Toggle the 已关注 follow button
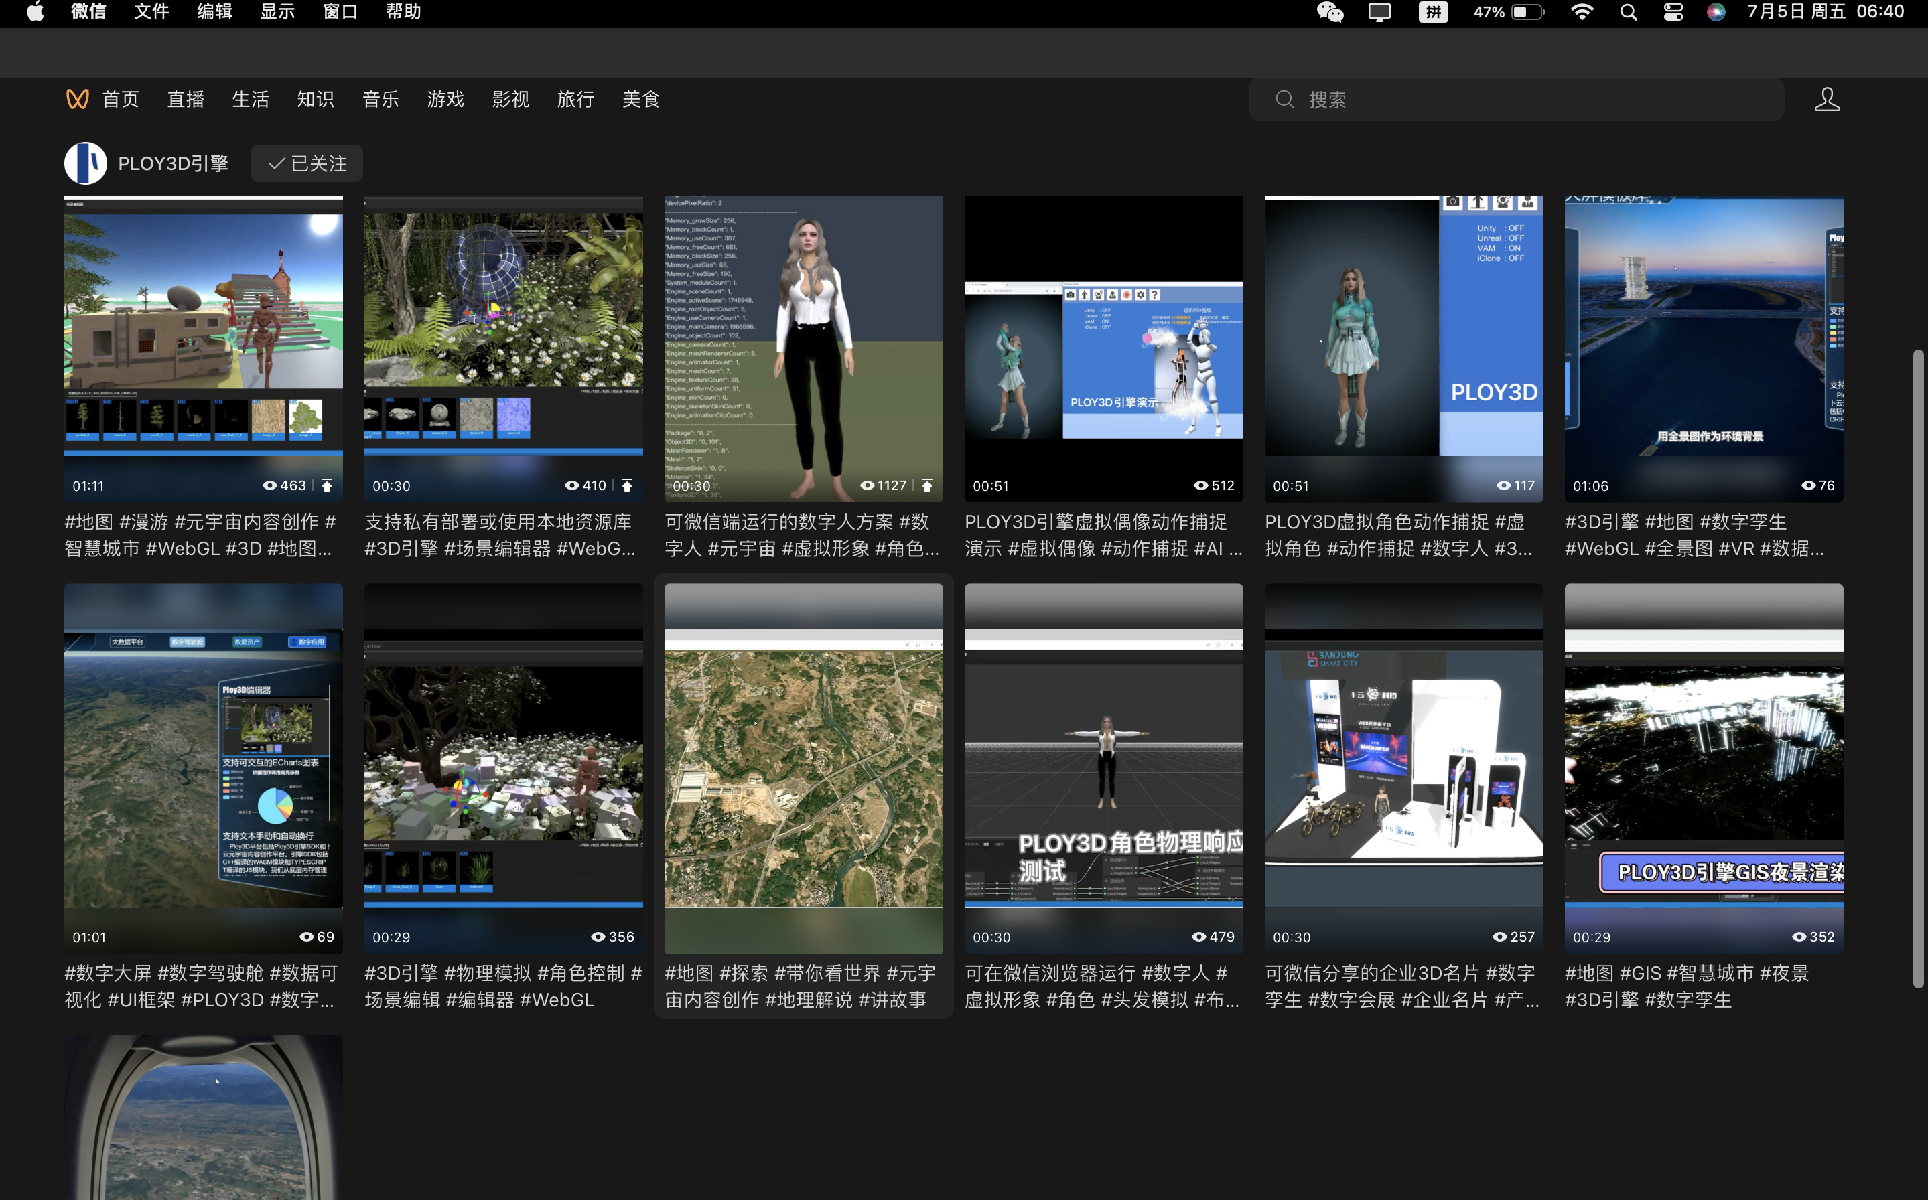1928x1200 pixels. tap(307, 163)
